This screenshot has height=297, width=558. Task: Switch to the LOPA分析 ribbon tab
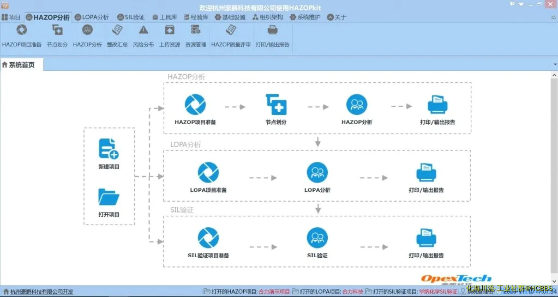(x=92, y=17)
